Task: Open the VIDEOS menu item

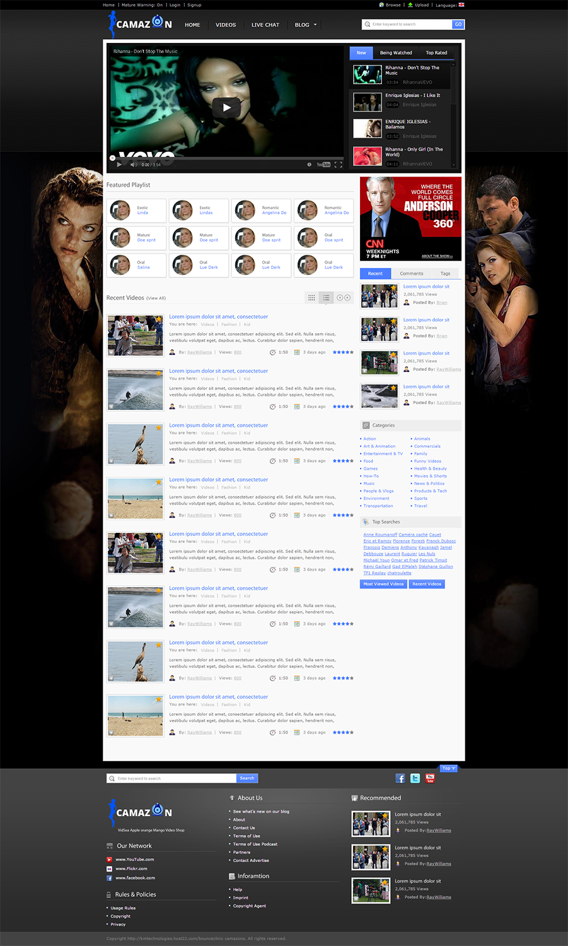Action: click(226, 25)
